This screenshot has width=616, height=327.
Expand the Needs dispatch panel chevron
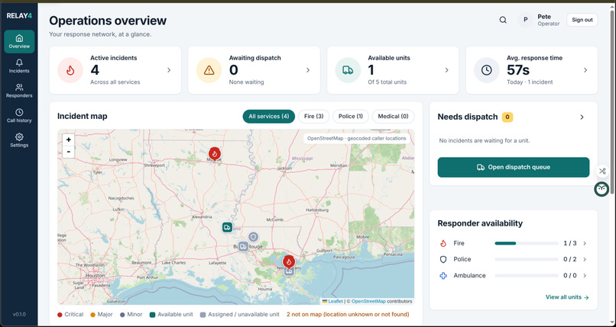click(x=582, y=117)
